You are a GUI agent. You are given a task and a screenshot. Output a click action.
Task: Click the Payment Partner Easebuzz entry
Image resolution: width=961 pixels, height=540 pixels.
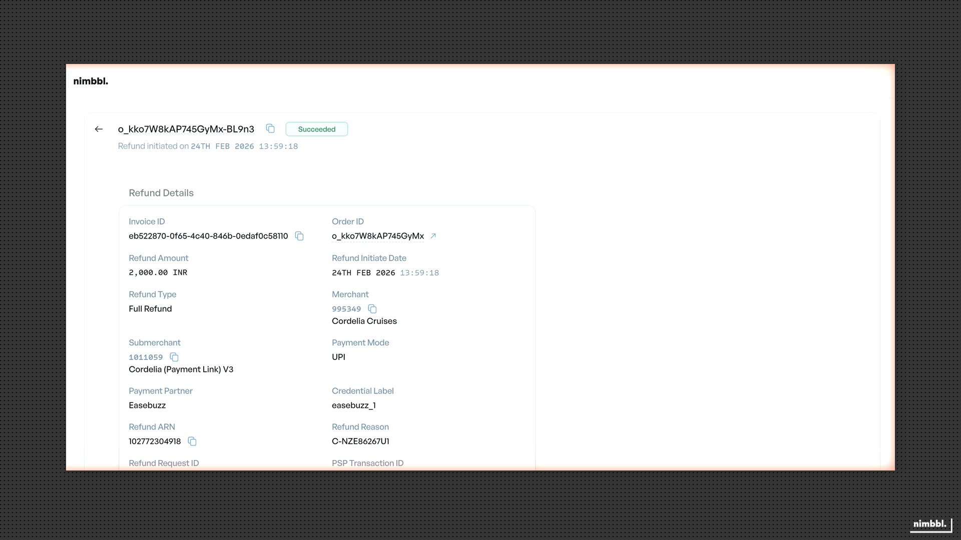[147, 405]
